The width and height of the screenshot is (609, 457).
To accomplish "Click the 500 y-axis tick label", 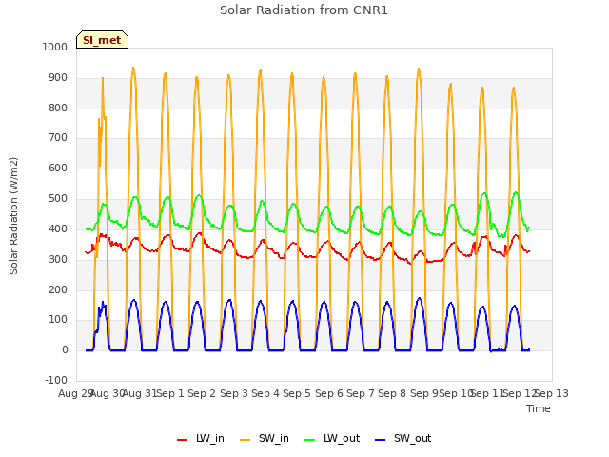I will [58, 198].
